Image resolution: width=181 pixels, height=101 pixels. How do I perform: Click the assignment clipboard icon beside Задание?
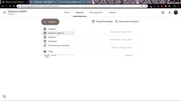45,29
